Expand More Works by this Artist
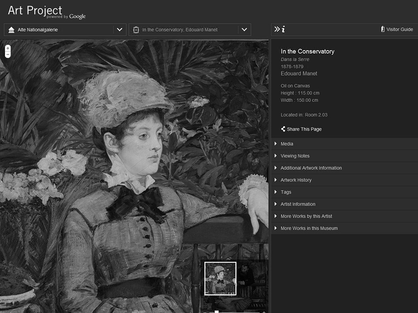The height and width of the screenshot is (313, 418). click(345, 216)
